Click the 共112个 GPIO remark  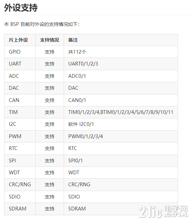pos(77,52)
